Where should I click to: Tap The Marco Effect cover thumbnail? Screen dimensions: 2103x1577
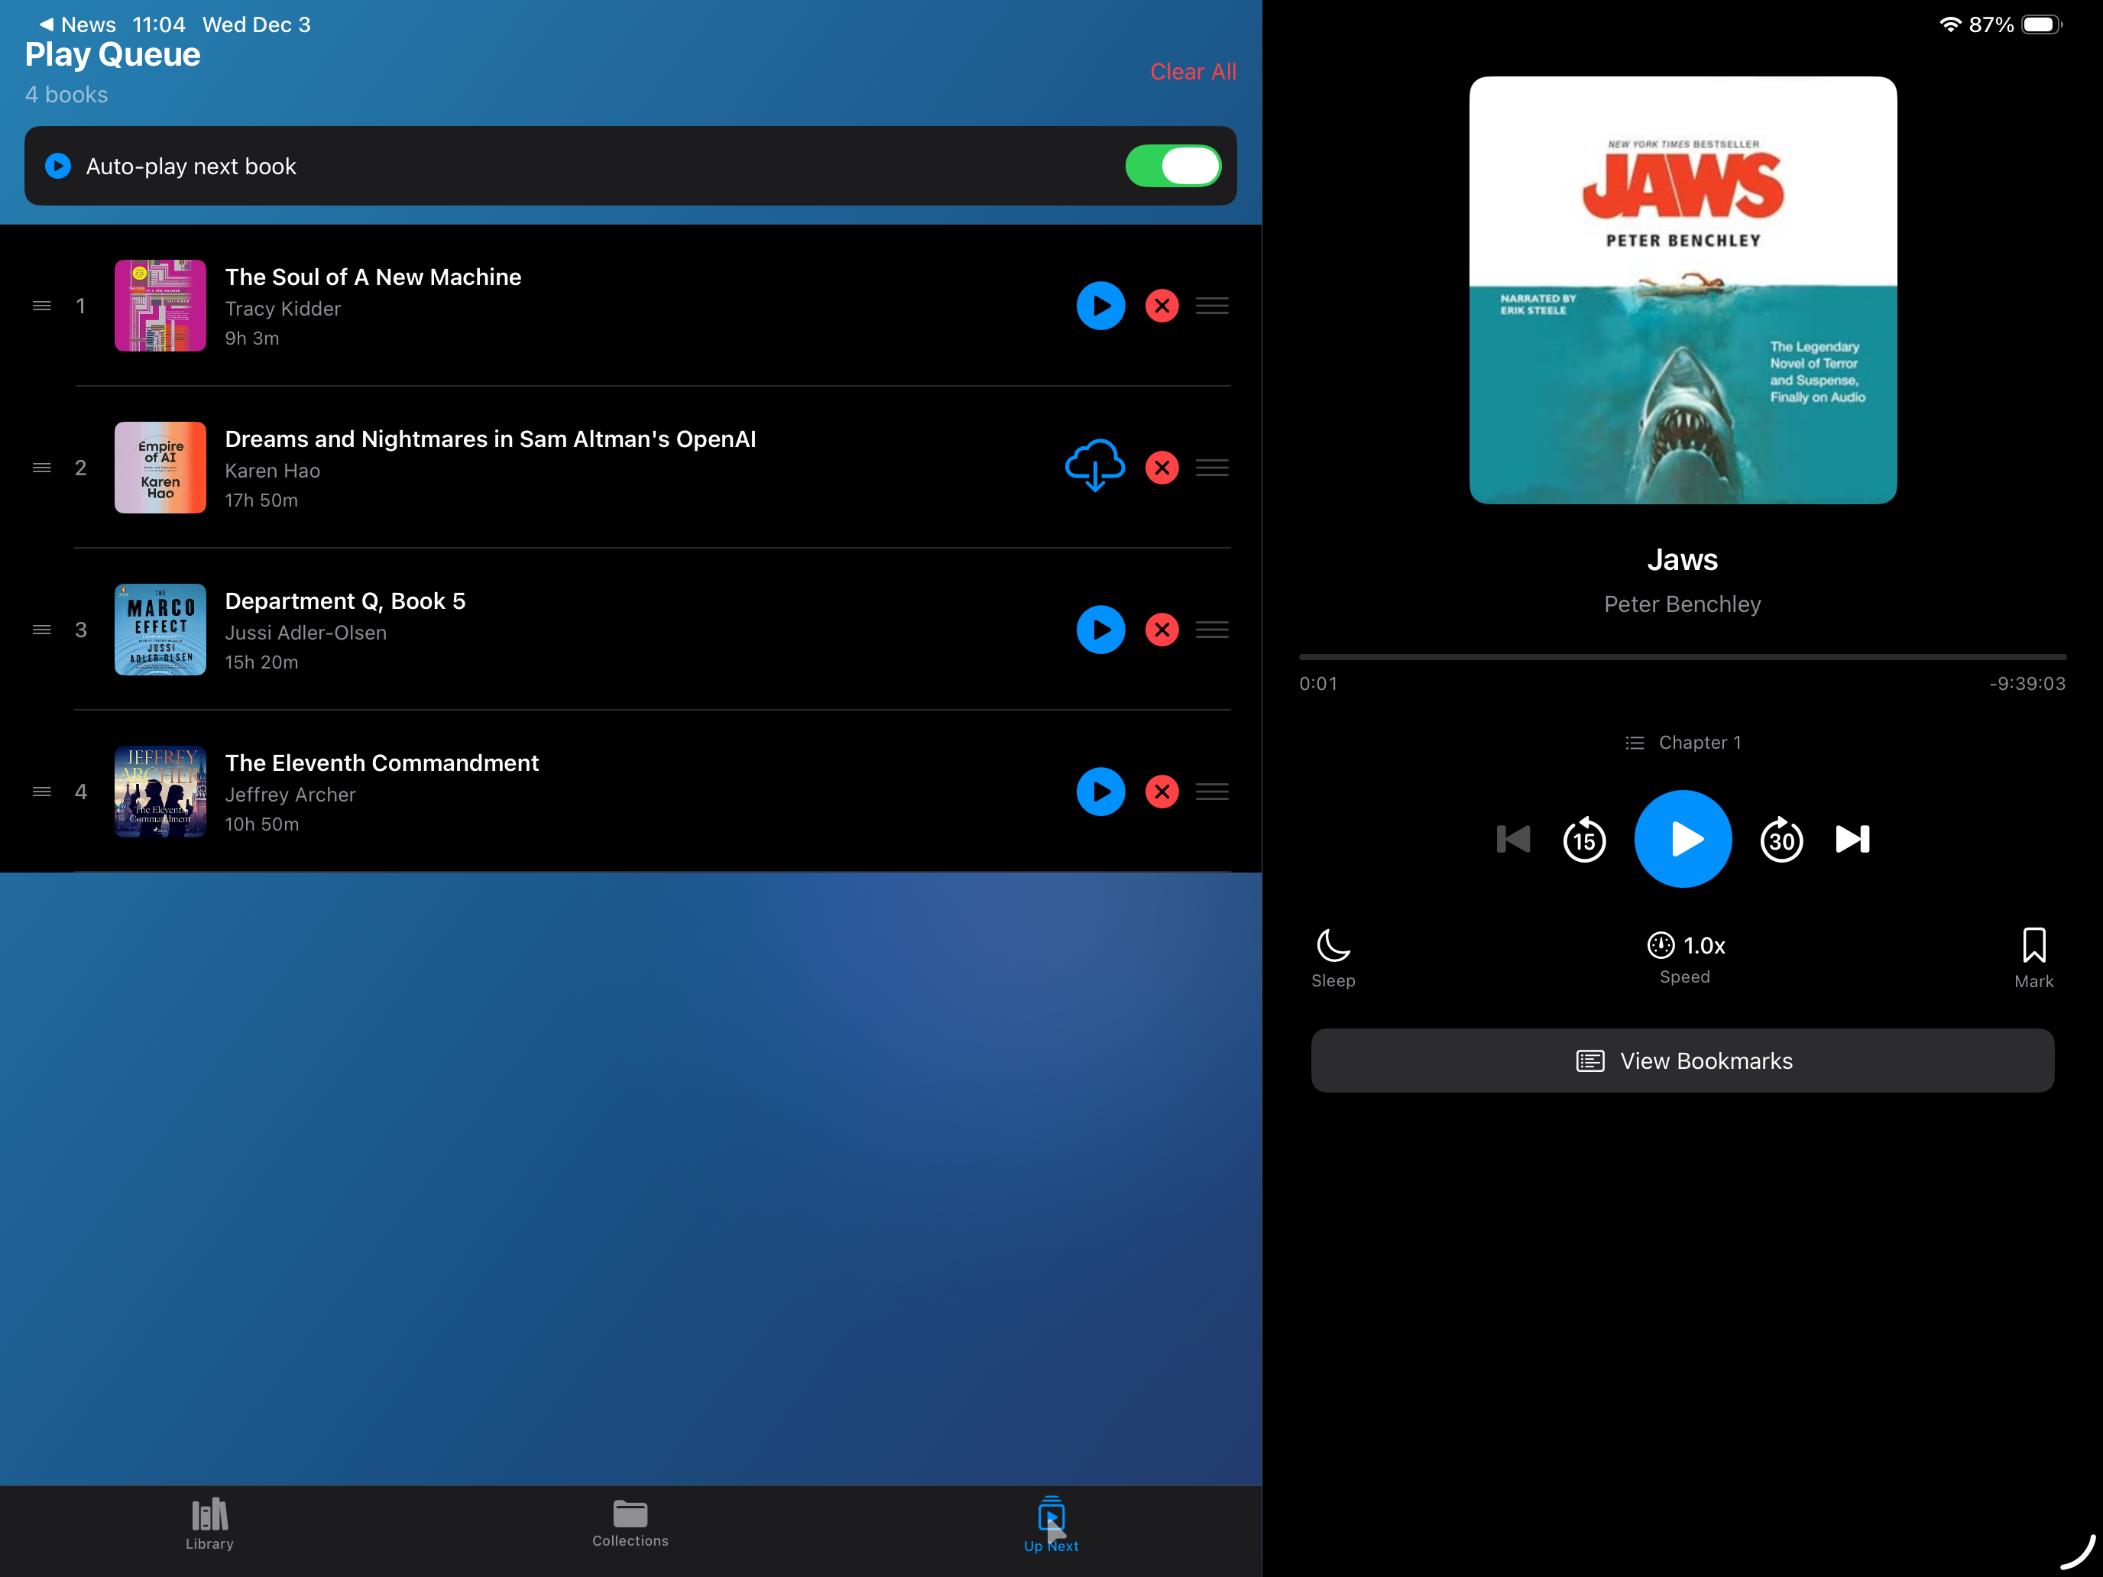click(x=160, y=630)
